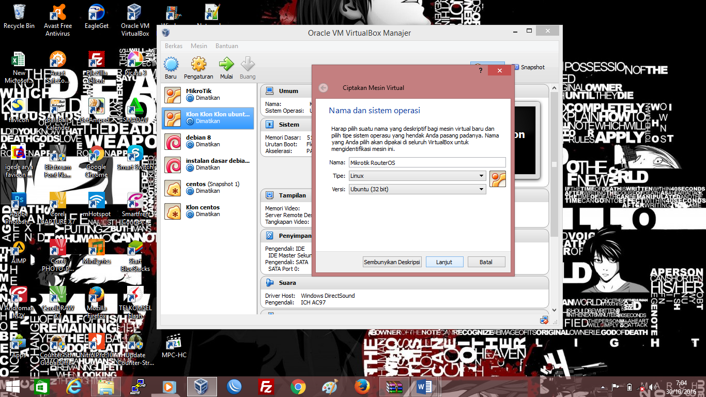
Task: Select centos (Snapshot 1) machine
Action: [208, 188]
